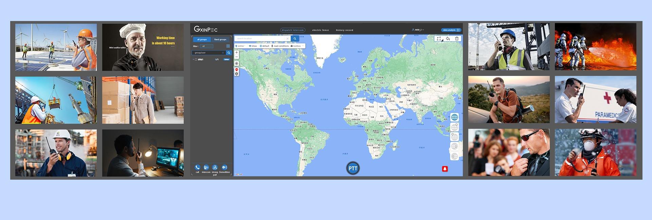Screen dimensions: 652x220
Task: Open the filter 'all' dropdown
Action: pyautogui.click(x=206, y=46)
